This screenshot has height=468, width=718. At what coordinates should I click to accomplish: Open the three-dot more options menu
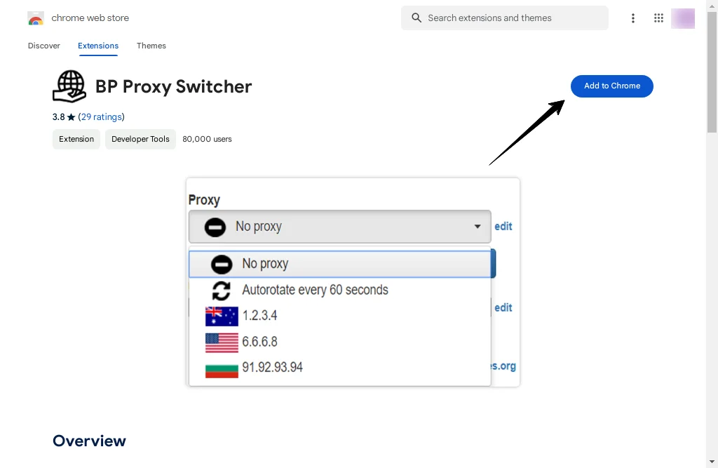[633, 18]
